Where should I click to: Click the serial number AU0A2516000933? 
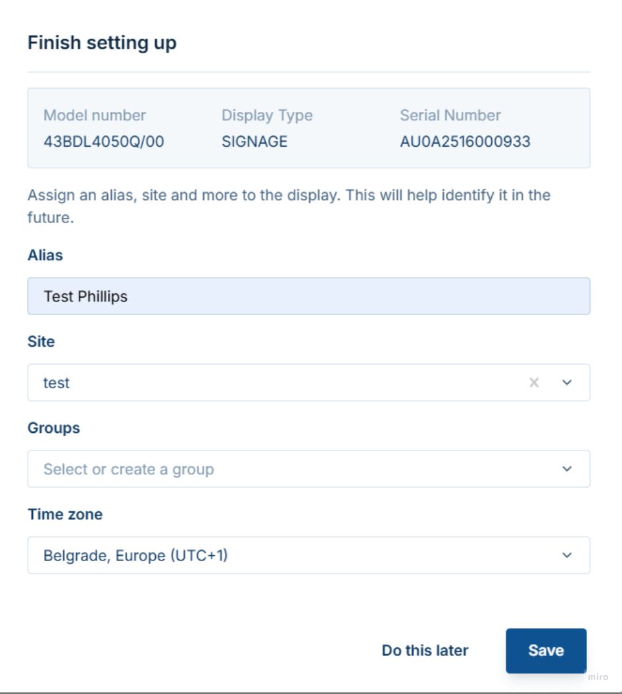(x=465, y=141)
